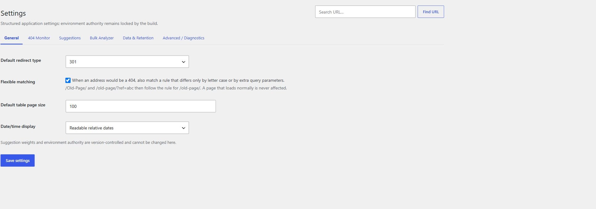Click the Settings page heading
This screenshot has width=596, height=209.
[13, 13]
